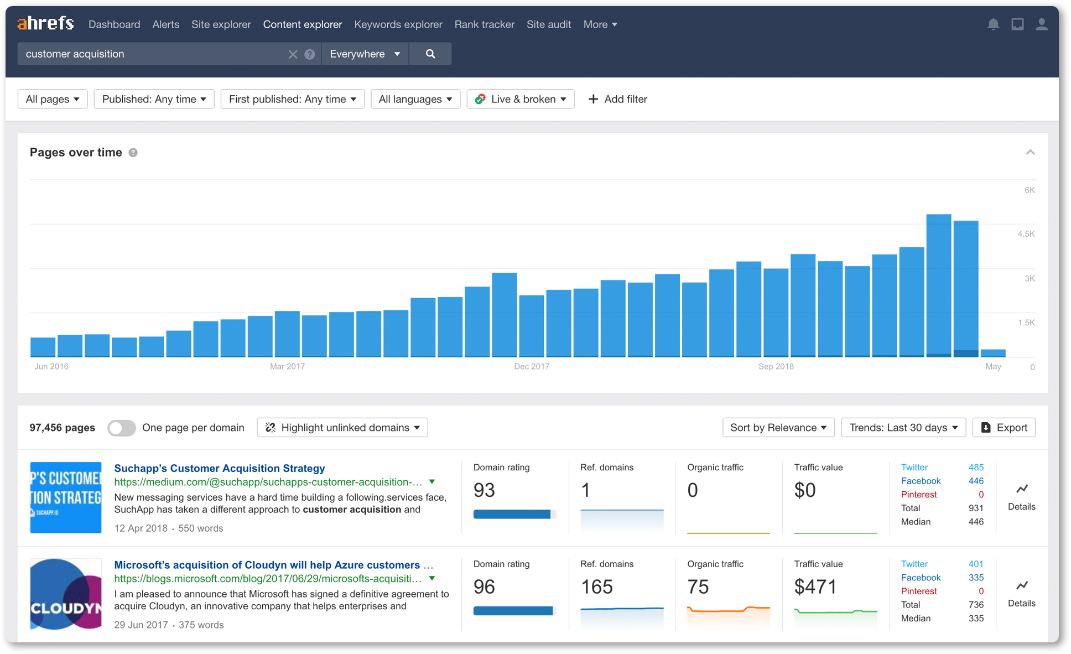Open the All languages dropdown

tap(415, 99)
